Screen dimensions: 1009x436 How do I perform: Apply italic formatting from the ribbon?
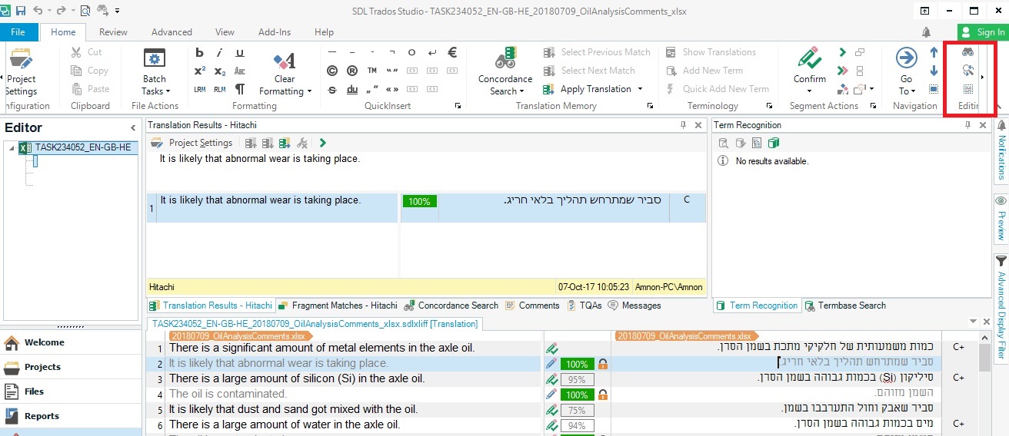(x=220, y=52)
